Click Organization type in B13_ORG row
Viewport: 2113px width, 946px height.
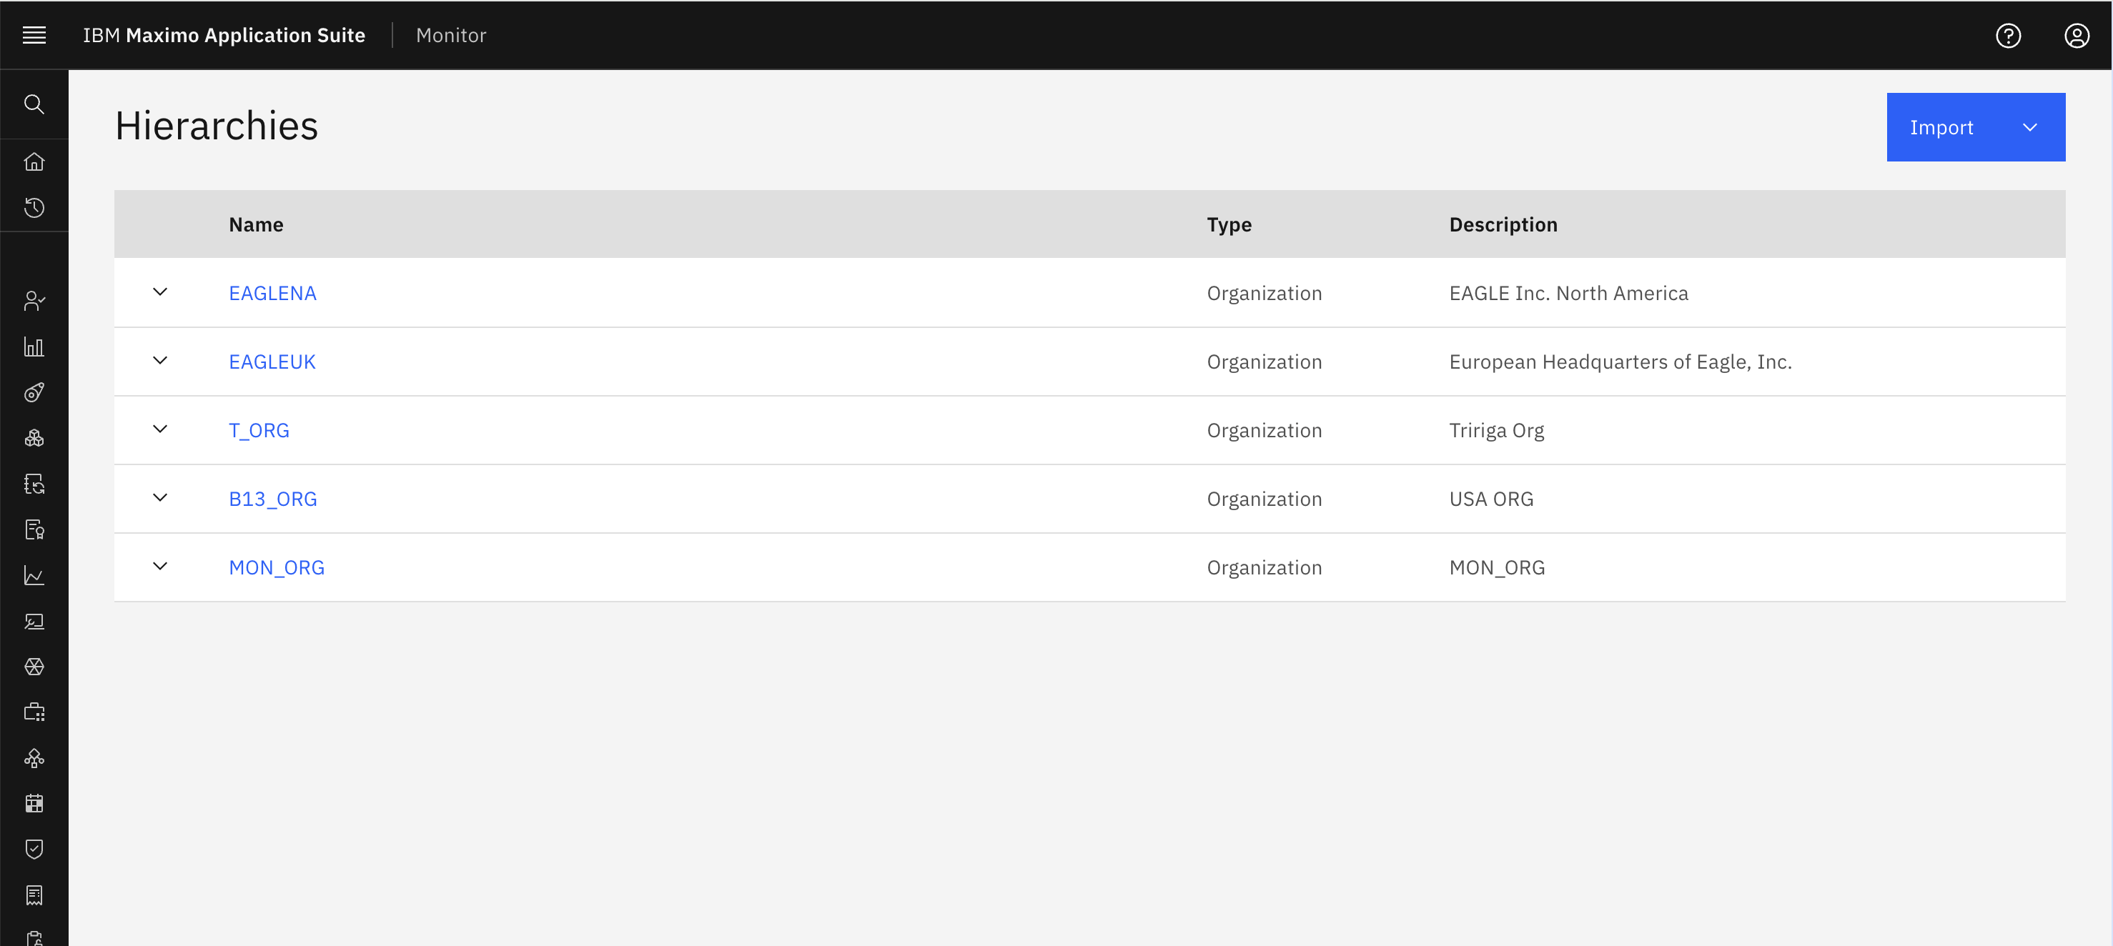[x=1264, y=499]
